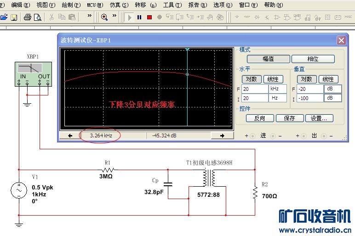The image size is (355, 236).
Task: Pause the simulation
Action: (139, 17)
